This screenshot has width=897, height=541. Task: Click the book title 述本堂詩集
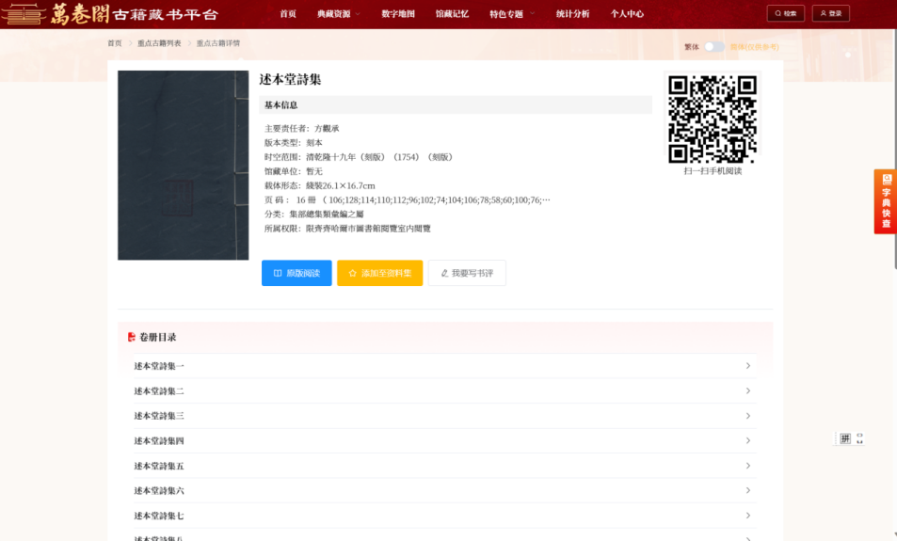(x=290, y=79)
